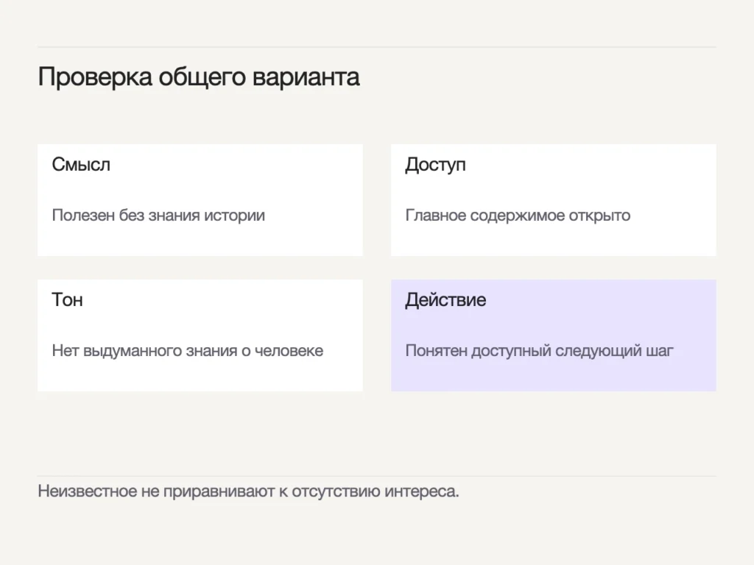The width and height of the screenshot is (754, 565).
Task: Click text "Понятен доступный следующий шаг"
Action: pos(539,351)
